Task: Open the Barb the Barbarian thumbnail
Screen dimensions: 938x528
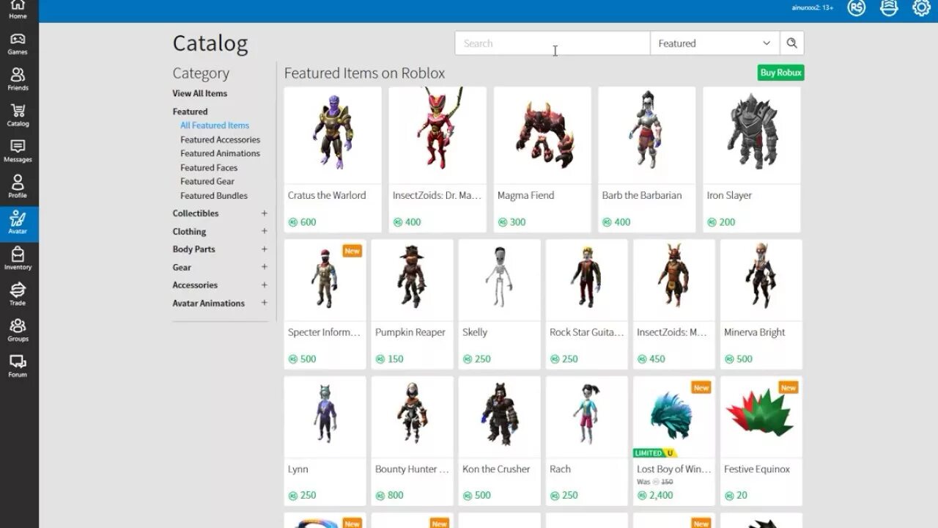Action: [647, 136]
